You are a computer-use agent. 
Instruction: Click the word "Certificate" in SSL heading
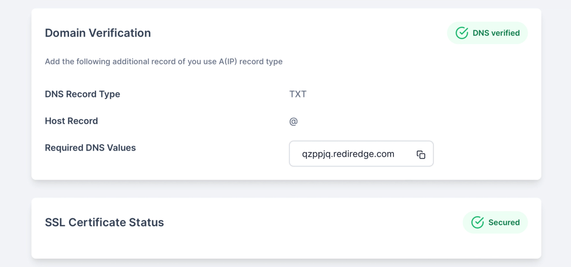(x=97, y=222)
